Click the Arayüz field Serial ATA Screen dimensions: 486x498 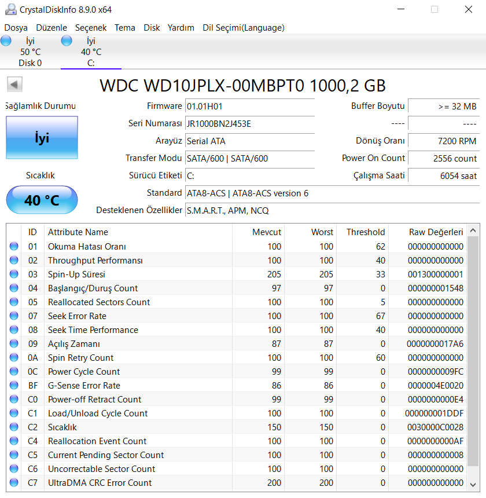tap(250, 141)
